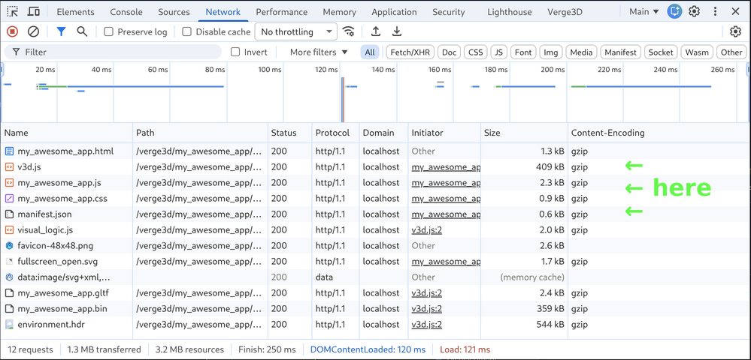Click the visual_logic.js script icon
This screenshot has height=360, width=751.
(9, 230)
